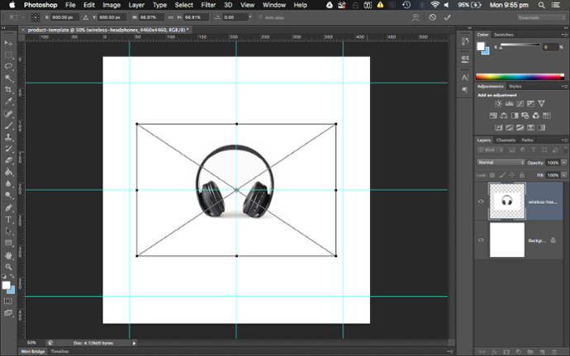Add a Channel Mixer adjustment
This screenshot has height=356, width=570.
(536, 116)
